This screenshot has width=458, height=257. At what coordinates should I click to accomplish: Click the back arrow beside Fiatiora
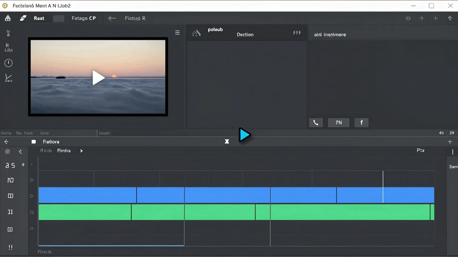coord(6,142)
